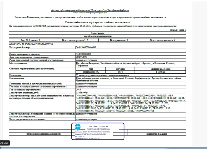Image resolution: width=207 pixels, height=149 pixels.
Task: Click the 'Всего листов раздела 1: 2' cell
Action: coord(75,40)
